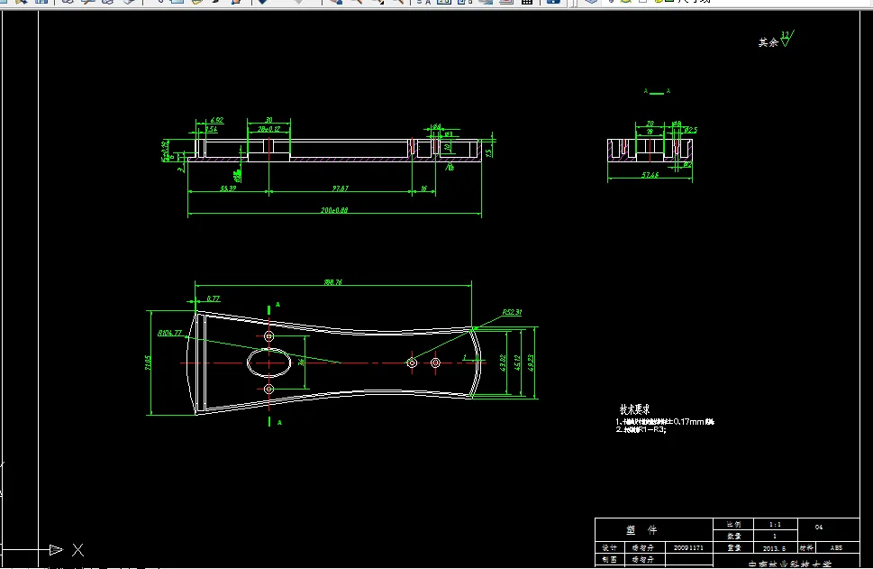873x569 pixels.
Task: Select the 技术要求 heading text
Action: tap(635, 409)
